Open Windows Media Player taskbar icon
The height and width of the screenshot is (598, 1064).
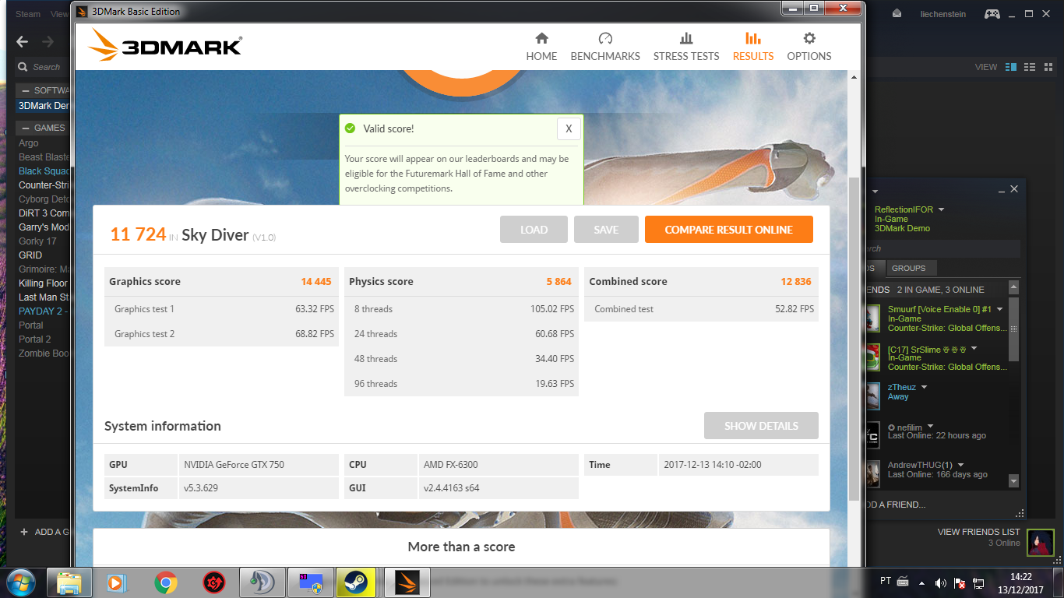(x=118, y=582)
